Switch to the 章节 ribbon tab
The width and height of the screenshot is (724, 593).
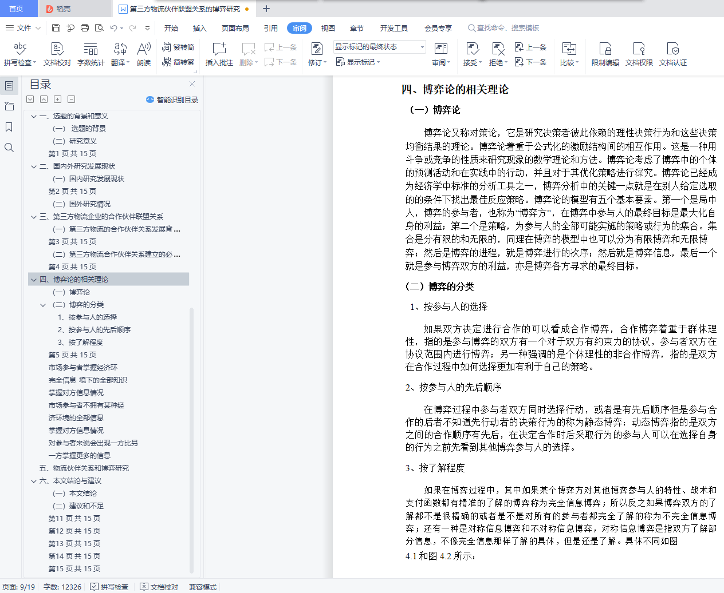click(357, 28)
